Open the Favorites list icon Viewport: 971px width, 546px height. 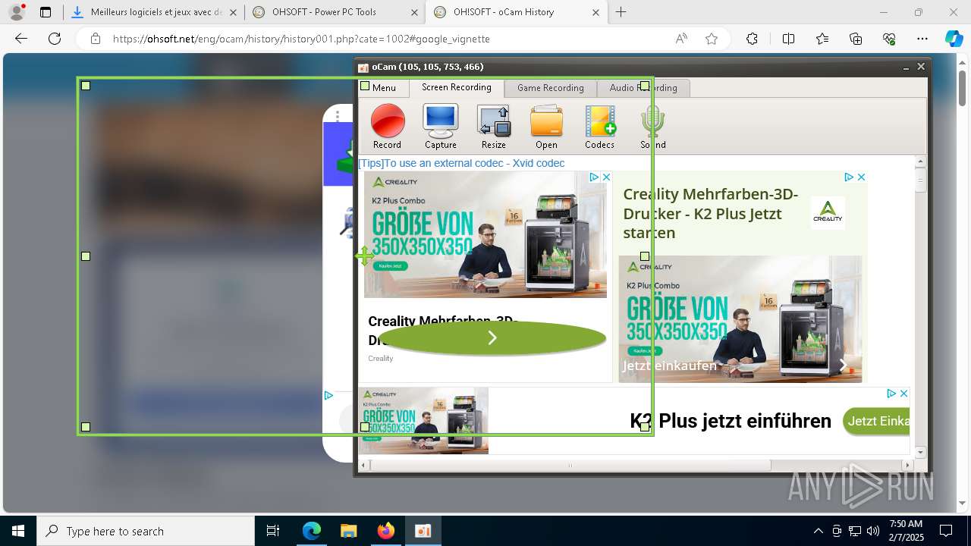(822, 39)
